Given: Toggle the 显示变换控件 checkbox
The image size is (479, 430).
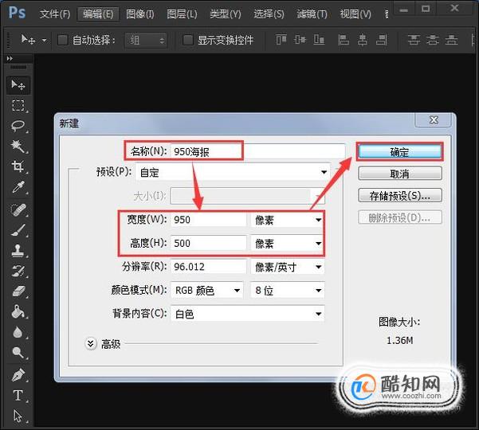Looking at the screenshot, I should coord(187,40).
